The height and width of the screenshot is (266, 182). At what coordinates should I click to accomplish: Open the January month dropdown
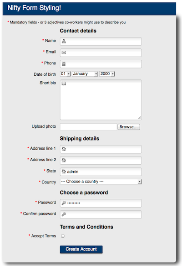pos(85,74)
